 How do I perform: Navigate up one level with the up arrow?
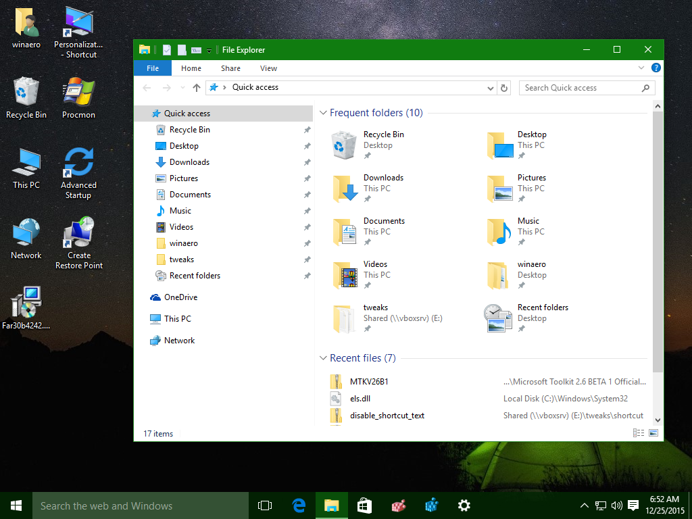pos(196,87)
